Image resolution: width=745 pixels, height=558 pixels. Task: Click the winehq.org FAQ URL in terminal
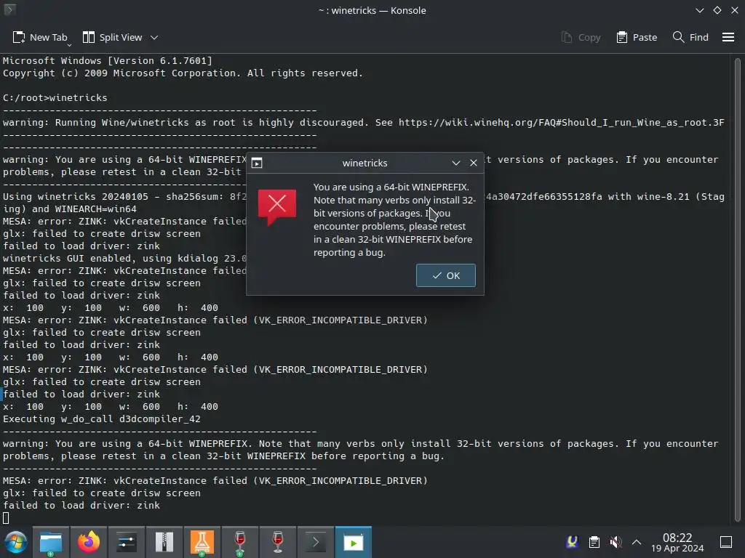pos(561,122)
